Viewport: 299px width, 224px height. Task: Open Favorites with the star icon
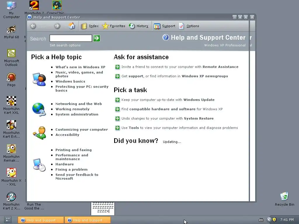pos(114,26)
